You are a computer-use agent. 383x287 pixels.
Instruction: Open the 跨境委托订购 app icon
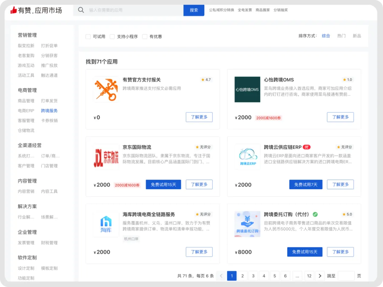coord(247,224)
